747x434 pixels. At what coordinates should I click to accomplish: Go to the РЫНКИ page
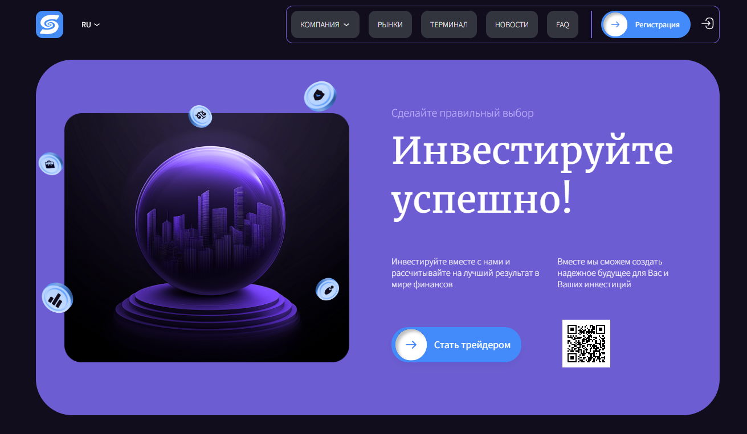[x=390, y=24]
